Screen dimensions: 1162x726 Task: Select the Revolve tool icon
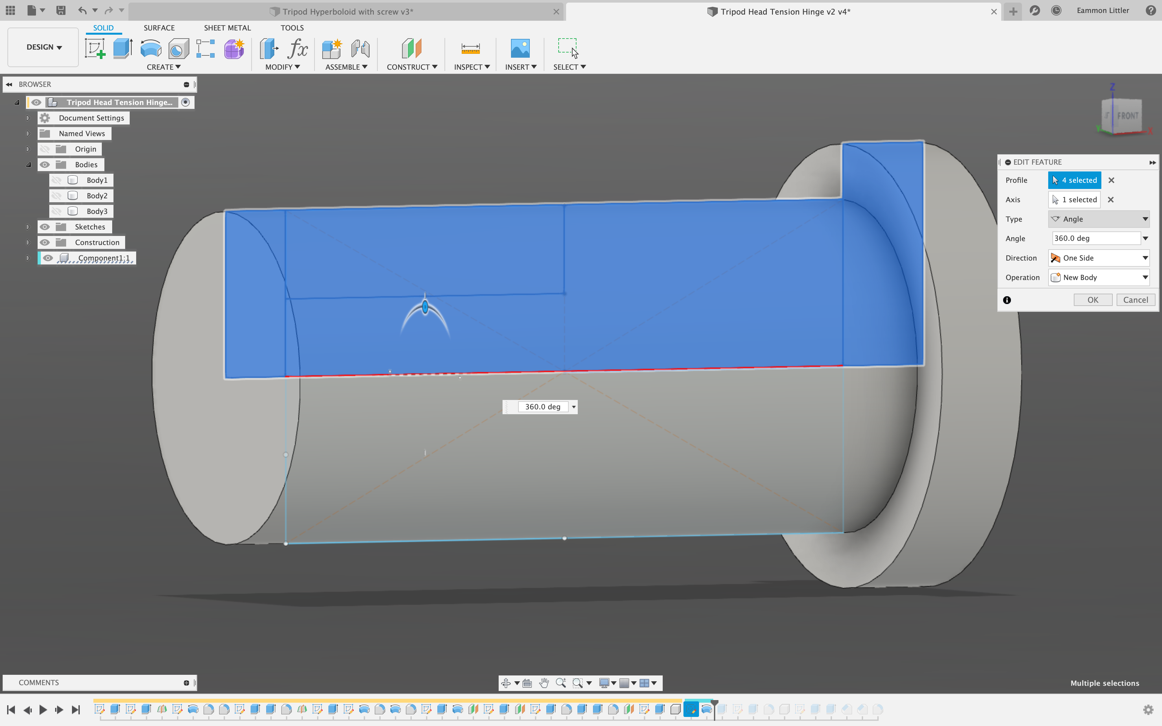(150, 49)
